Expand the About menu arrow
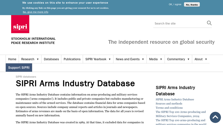The width and height of the screenshot is (223, 125). 206,59
